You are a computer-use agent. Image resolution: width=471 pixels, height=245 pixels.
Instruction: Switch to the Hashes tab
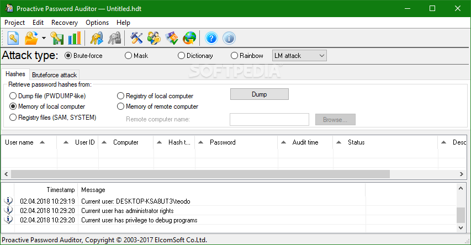point(15,74)
